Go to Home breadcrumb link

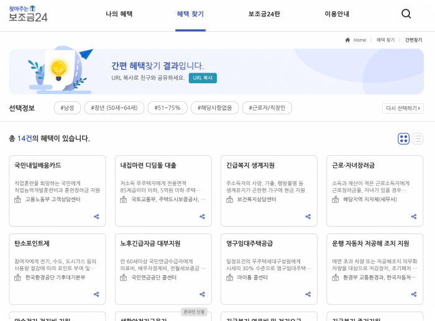360,40
